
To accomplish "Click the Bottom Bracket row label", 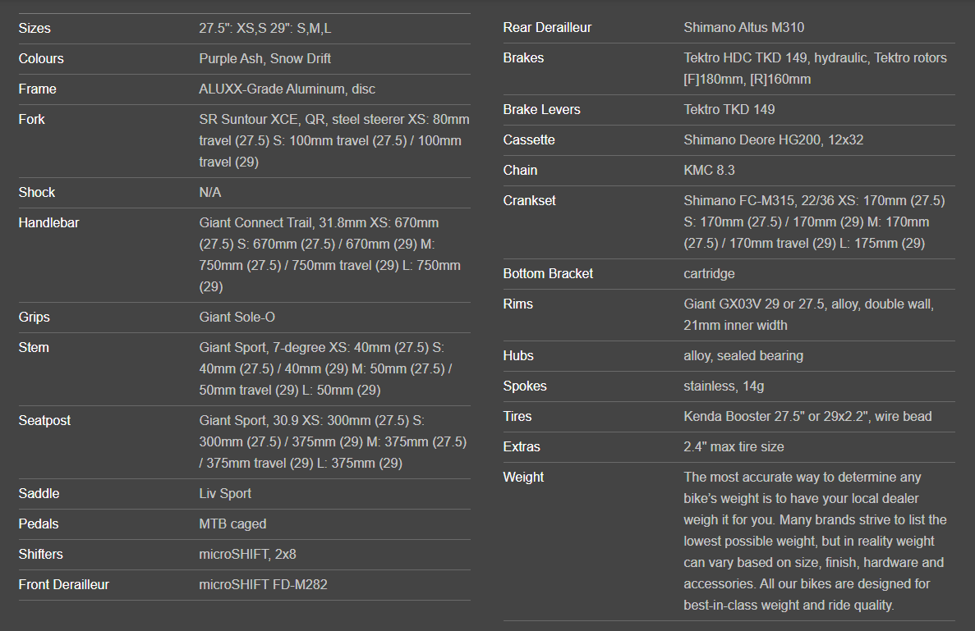I will pos(548,273).
